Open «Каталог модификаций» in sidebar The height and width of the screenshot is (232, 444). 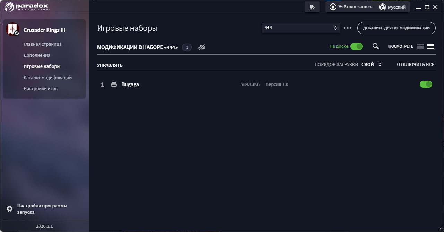click(x=48, y=78)
